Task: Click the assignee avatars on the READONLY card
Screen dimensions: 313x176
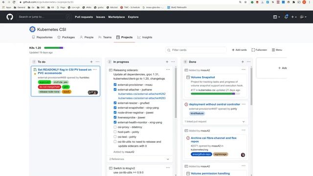Action: [x=93, y=92]
